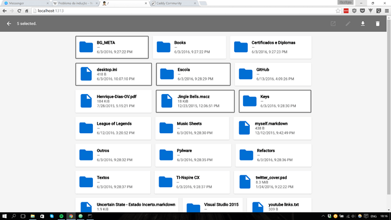
Task: Reload the page with refresh button
Action: pos(19,11)
